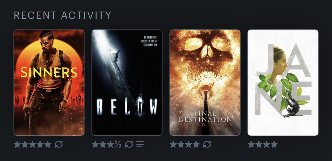Click the last star under Jane
Screen dimensions: 332x161
[x=274, y=144]
